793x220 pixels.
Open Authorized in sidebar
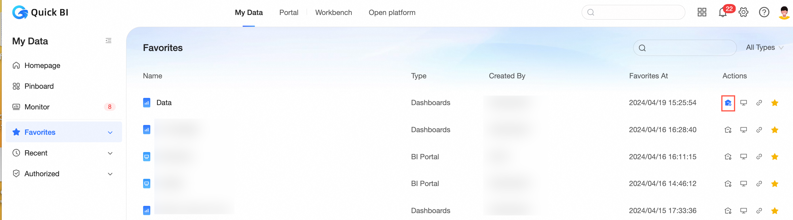tap(64, 174)
